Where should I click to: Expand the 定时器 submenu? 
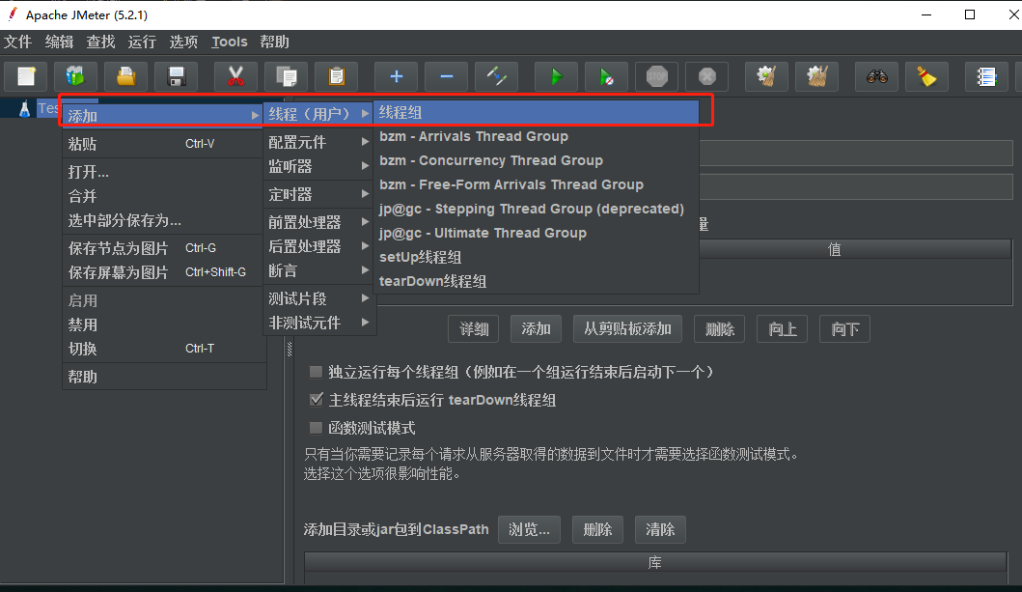(318, 194)
